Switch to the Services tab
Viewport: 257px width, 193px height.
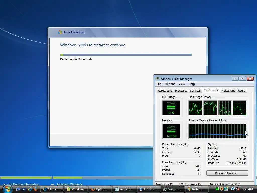pyautogui.click(x=195, y=91)
